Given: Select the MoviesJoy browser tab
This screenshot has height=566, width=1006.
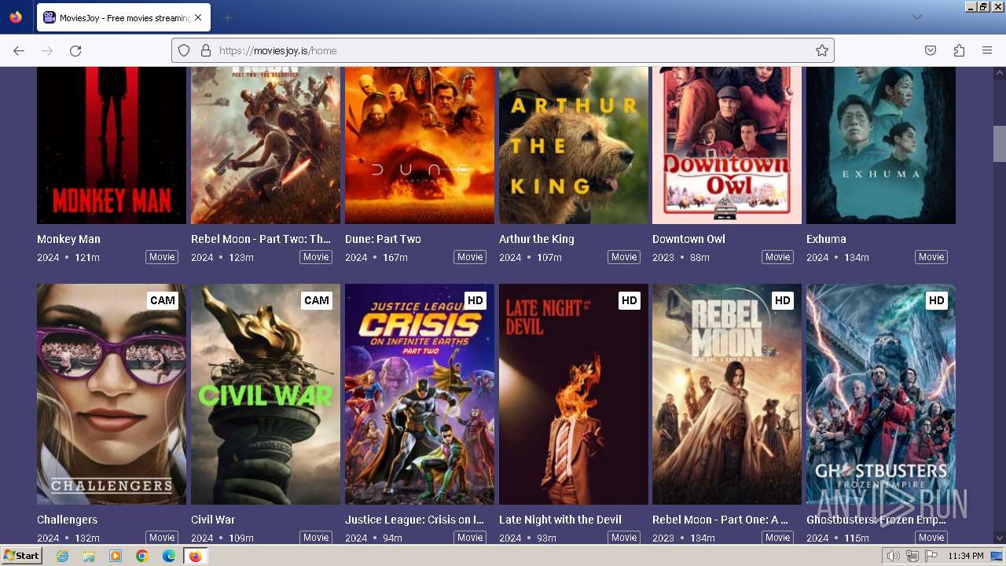Looking at the screenshot, I should tap(123, 17).
